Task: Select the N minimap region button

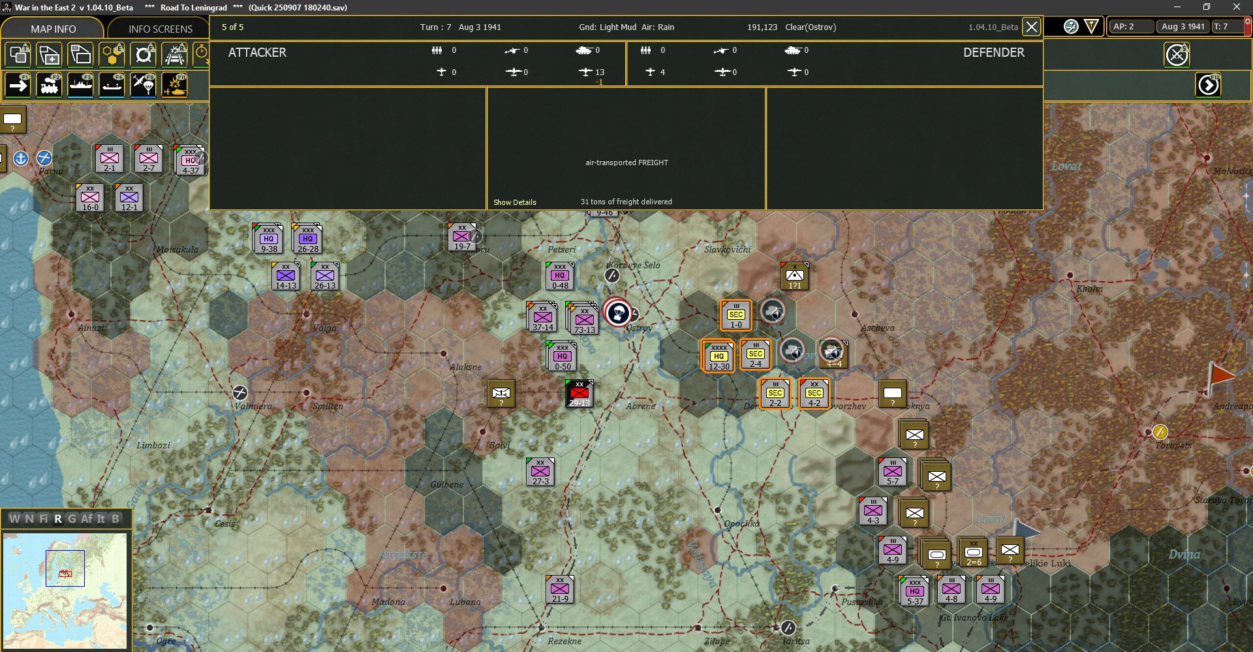Action: click(29, 519)
